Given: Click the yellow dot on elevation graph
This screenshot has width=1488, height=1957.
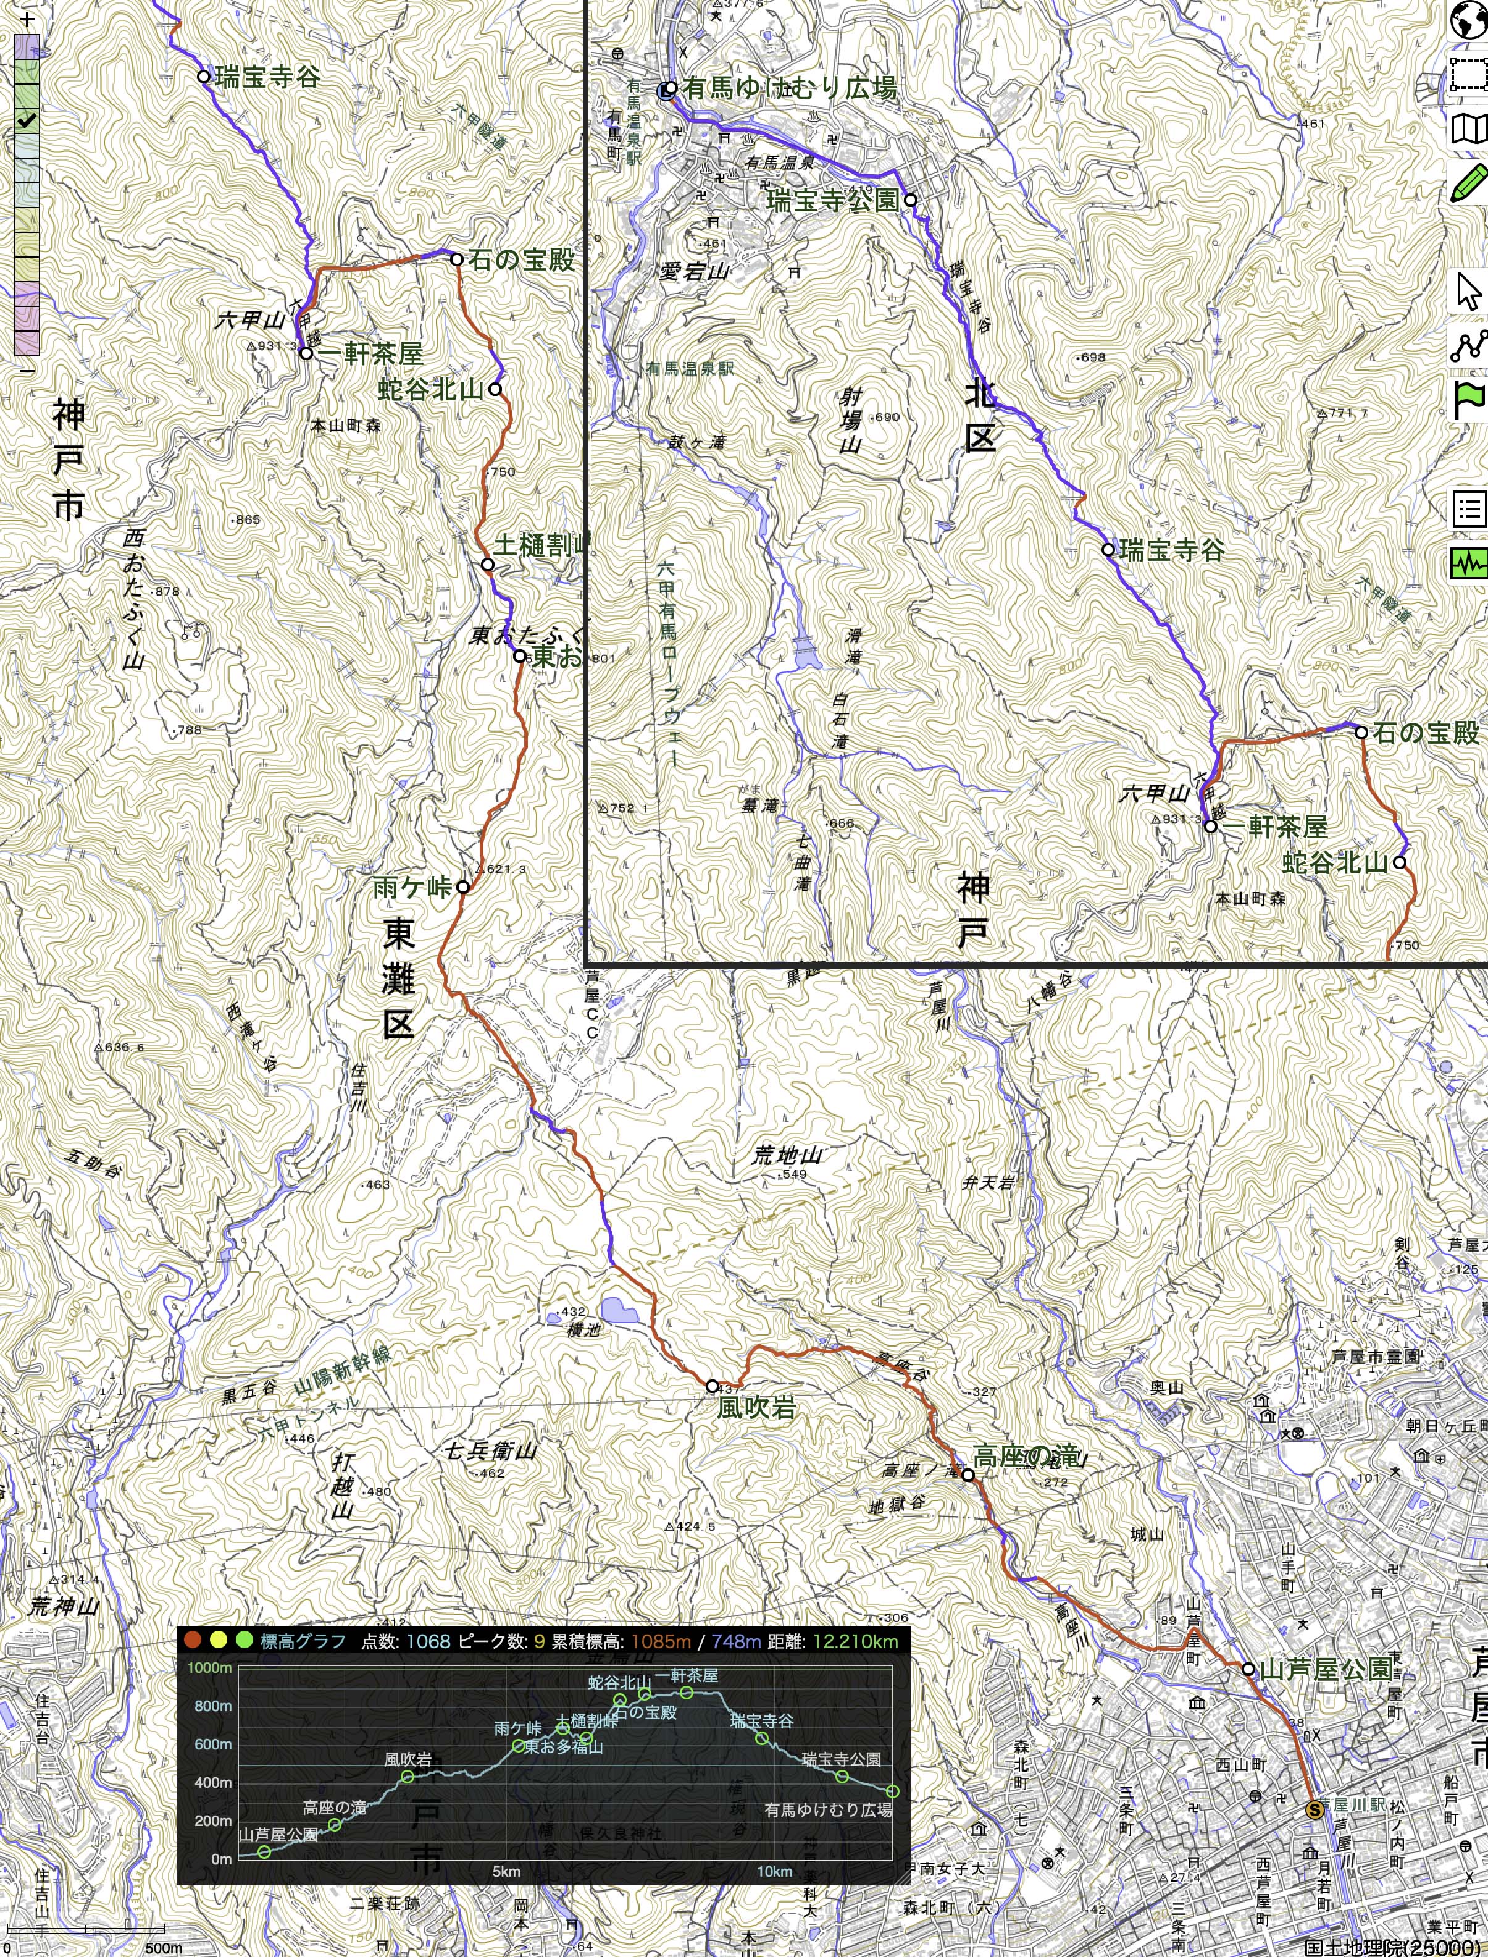Looking at the screenshot, I should 218,1640.
